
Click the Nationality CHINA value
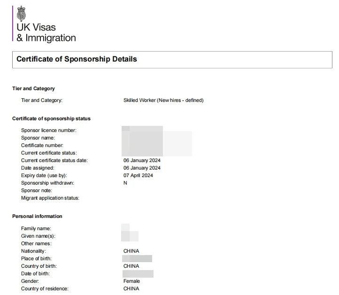point(131,251)
